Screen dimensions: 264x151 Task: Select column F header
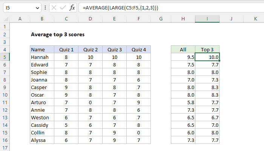tap(138, 19)
